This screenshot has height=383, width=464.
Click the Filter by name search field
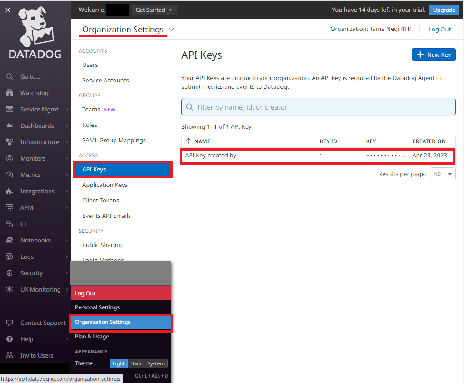(319, 107)
